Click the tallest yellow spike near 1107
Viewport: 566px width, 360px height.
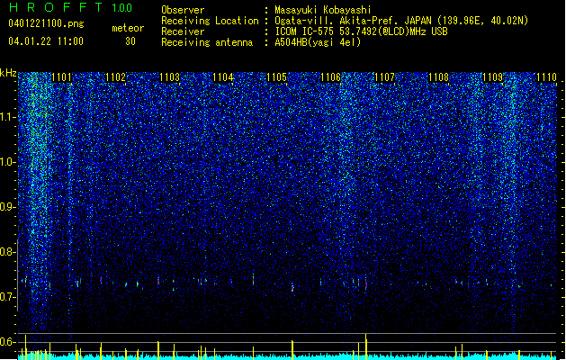click(366, 346)
